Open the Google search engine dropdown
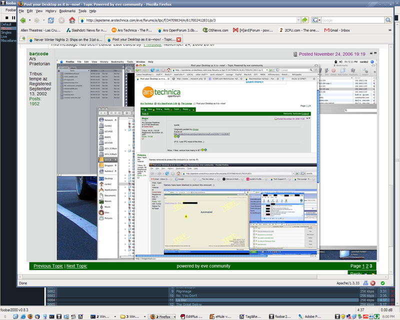This screenshot has width=400, height=320. click(x=317, y=20)
